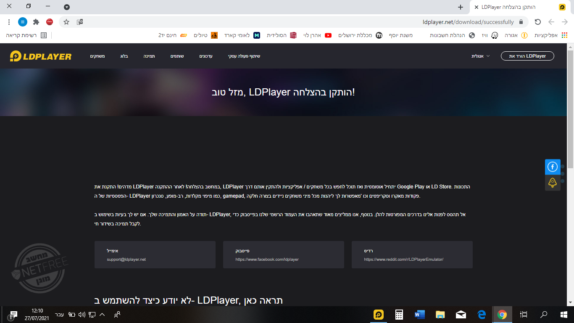Click the blue profile avatar icon in Chrome toolbar
574x323 pixels.
tap(23, 22)
